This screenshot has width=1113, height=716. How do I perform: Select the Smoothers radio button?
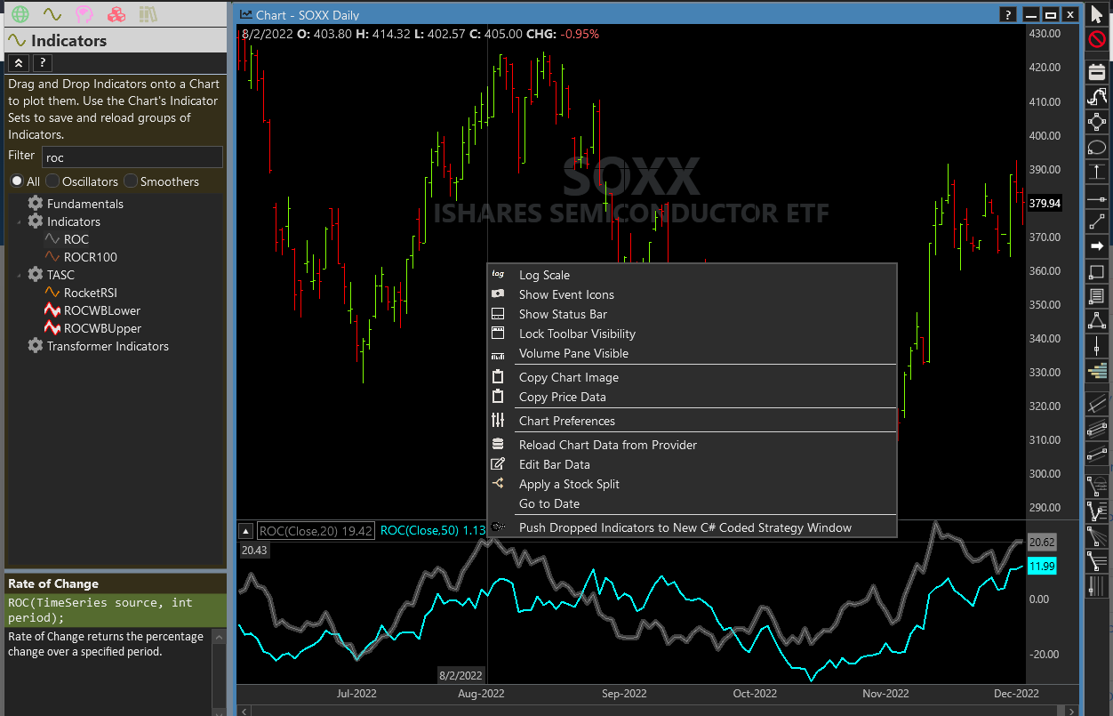131,181
